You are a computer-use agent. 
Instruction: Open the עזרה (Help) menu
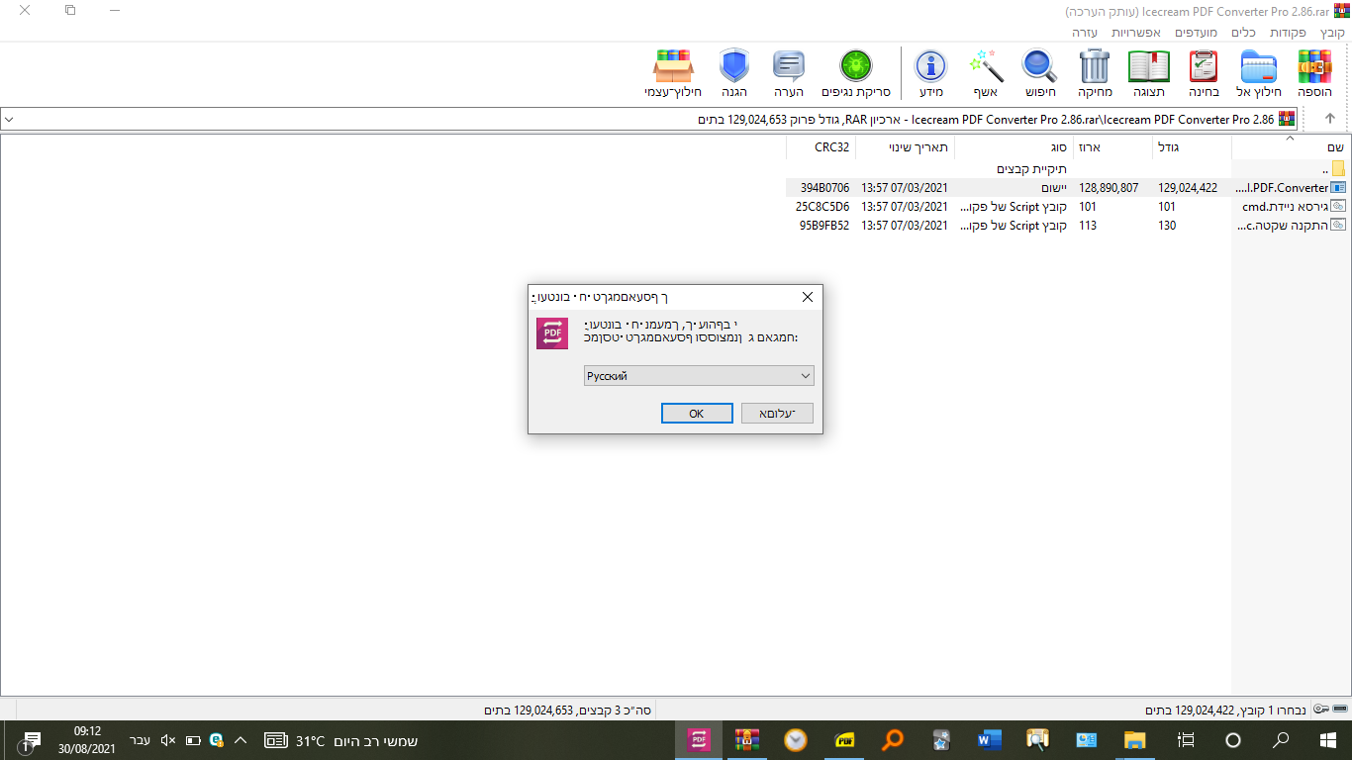tap(1086, 32)
